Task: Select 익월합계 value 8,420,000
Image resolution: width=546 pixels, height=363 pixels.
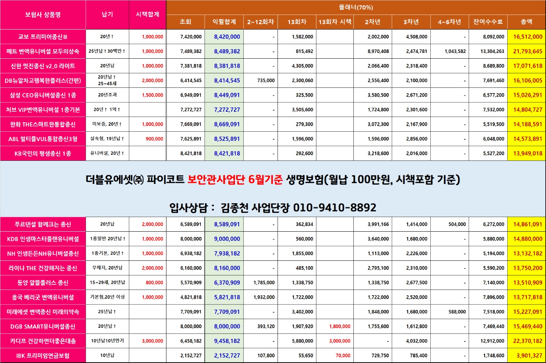Action: pos(227,37)
